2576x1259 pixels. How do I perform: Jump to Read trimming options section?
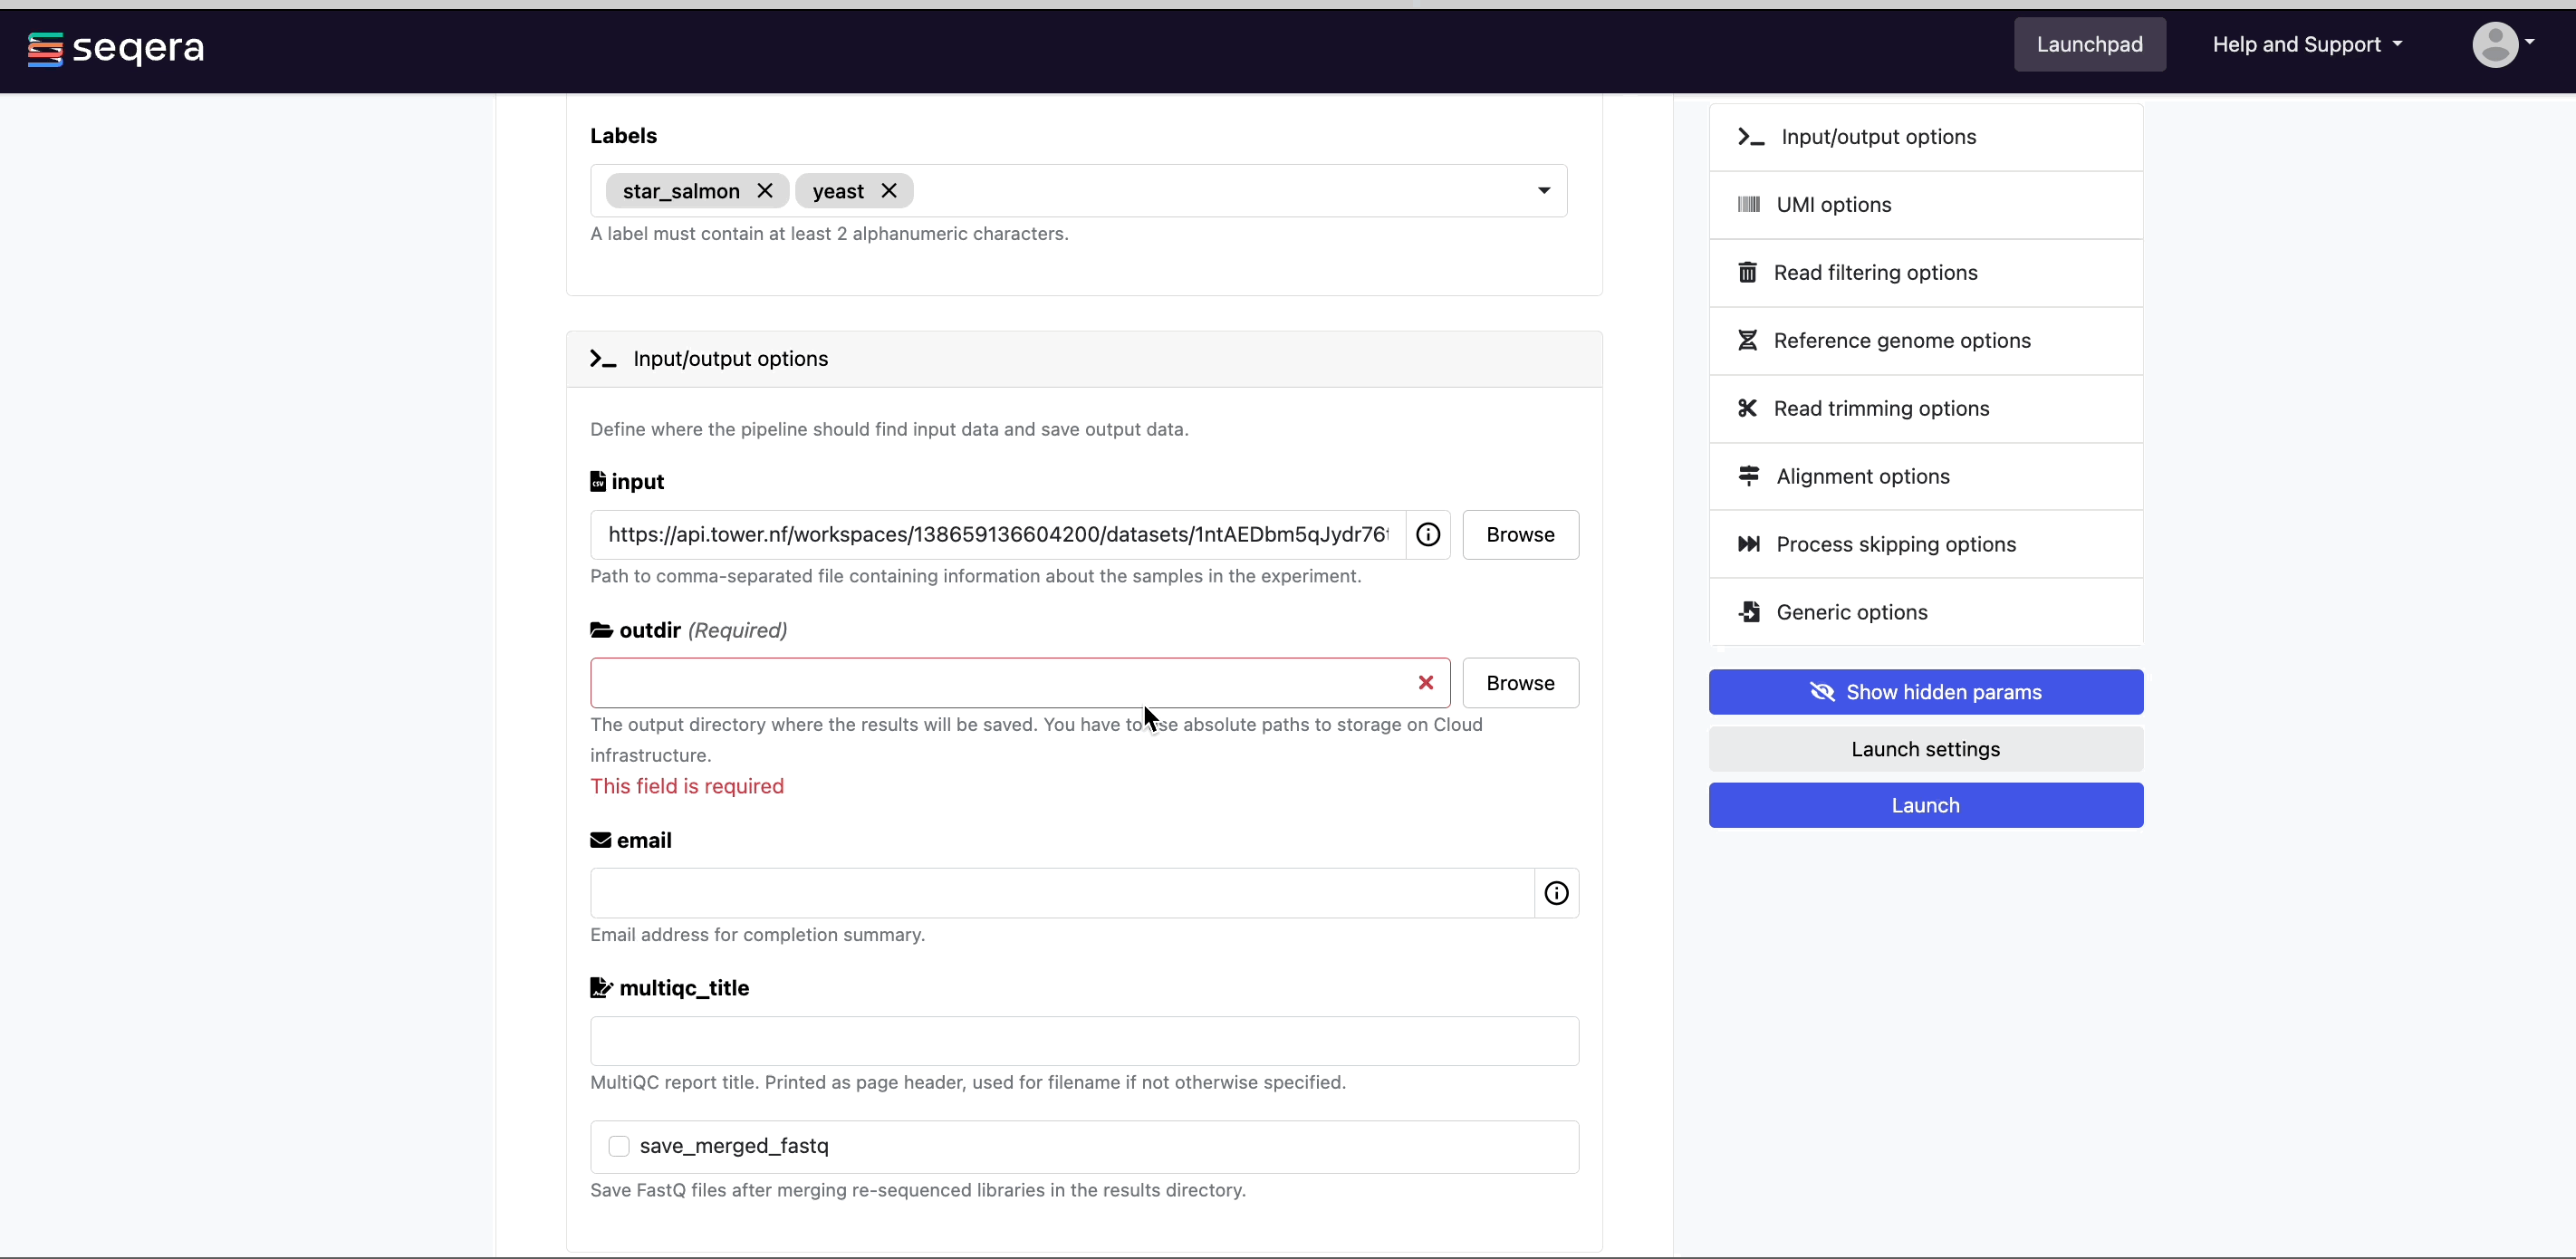point(1925,409)
